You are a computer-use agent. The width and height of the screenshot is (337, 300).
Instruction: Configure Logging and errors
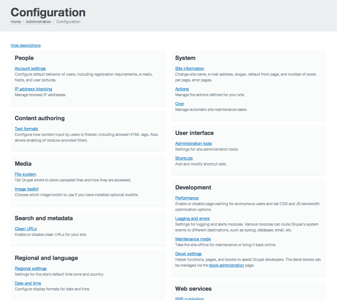click(192, 218)
